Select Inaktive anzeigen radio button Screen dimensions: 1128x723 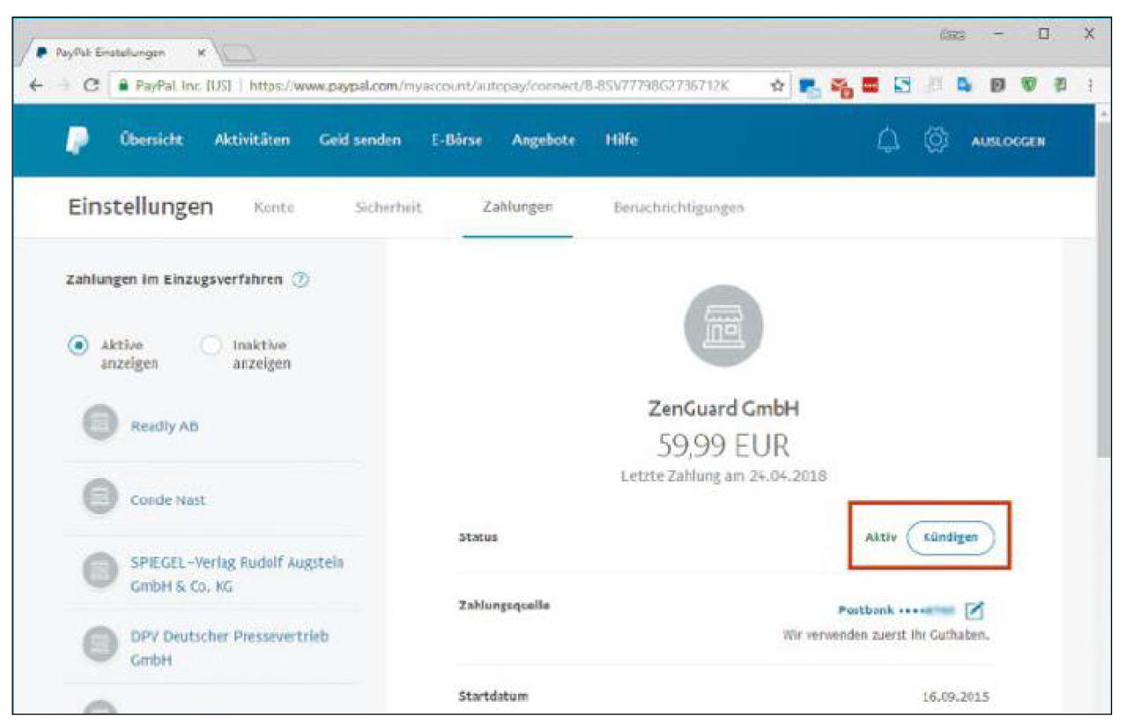pyautogui.click(x=211, y=346)
